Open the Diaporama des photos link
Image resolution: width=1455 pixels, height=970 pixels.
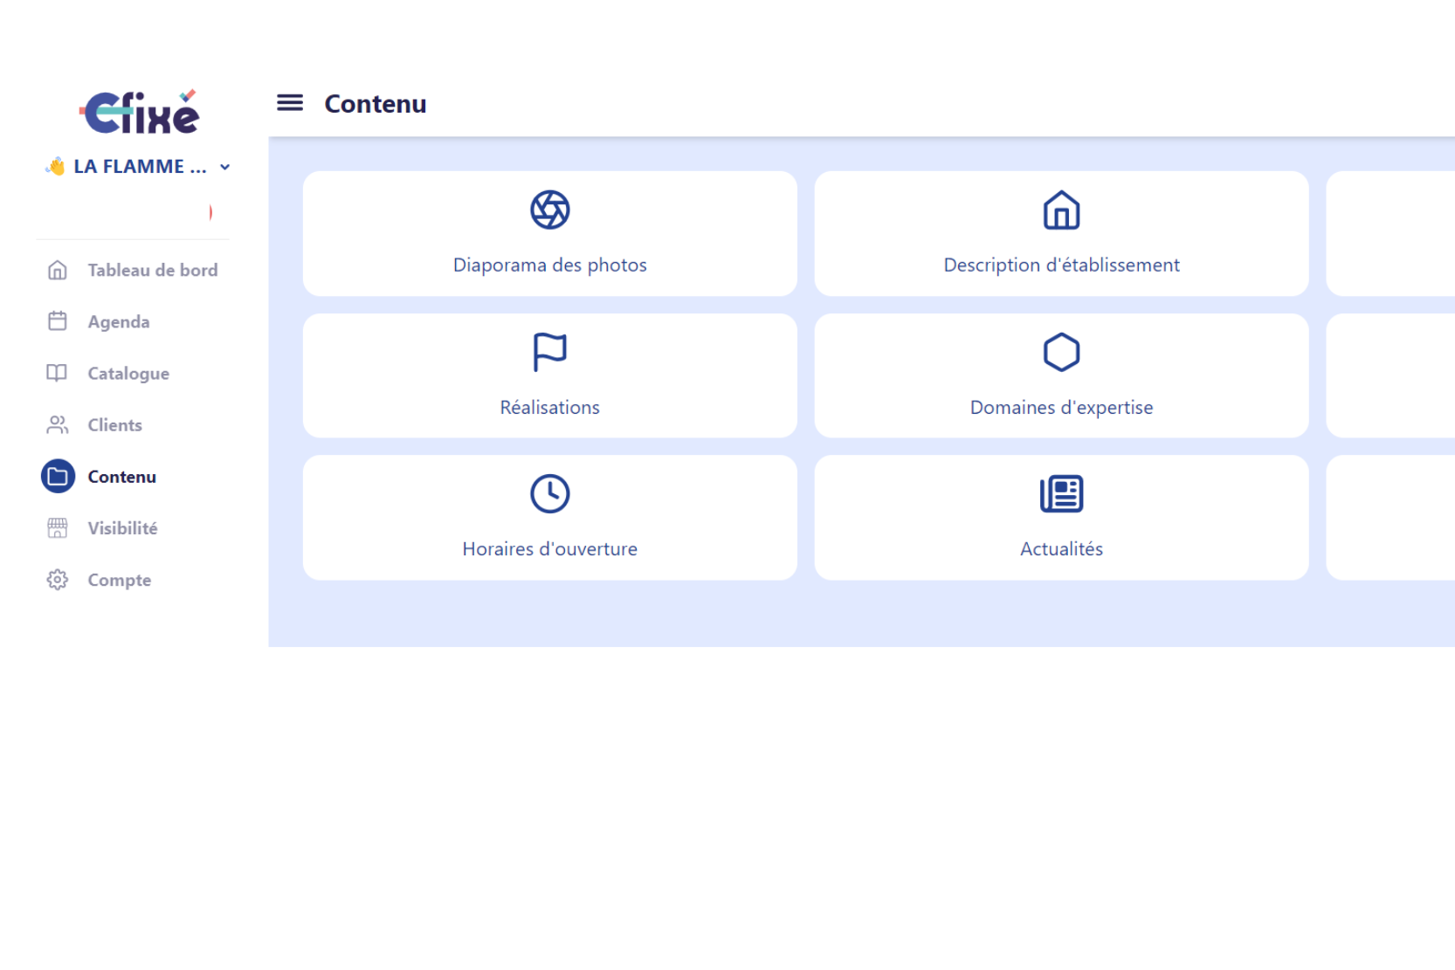[549, 265]
